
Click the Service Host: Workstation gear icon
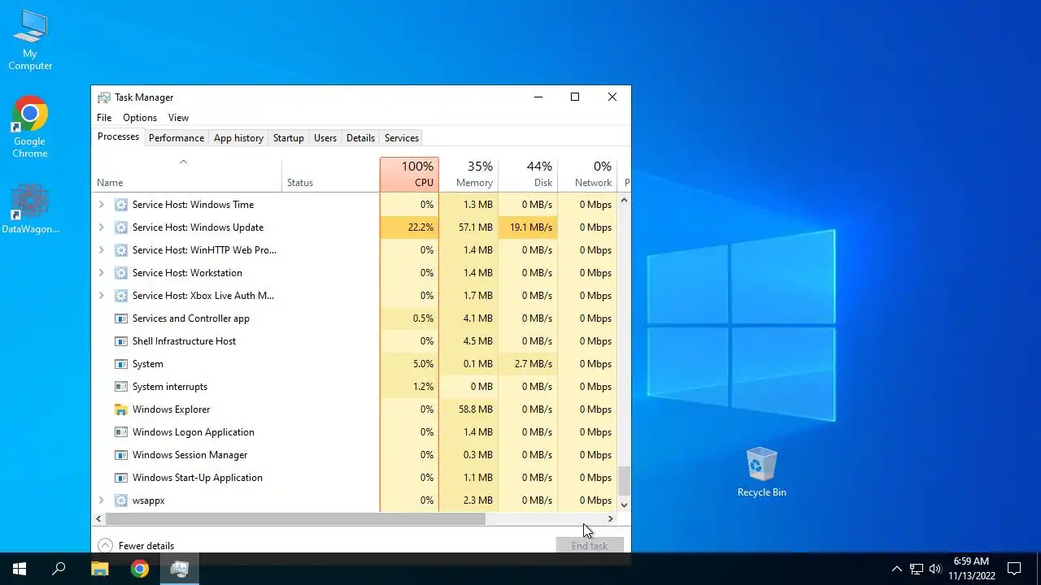[x=121, y=273]
